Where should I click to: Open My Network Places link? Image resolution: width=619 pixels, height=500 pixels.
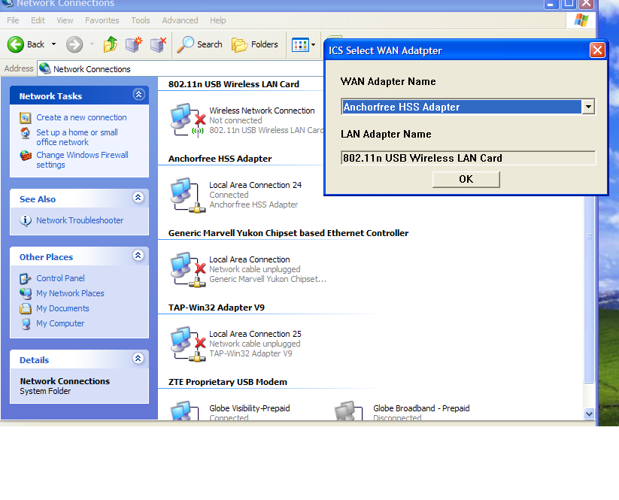click(x=70, y=293)
